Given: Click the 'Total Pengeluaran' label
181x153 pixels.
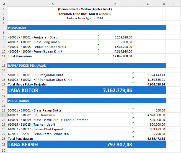Looking at the screenshot, I should click(x=20, y=139).
